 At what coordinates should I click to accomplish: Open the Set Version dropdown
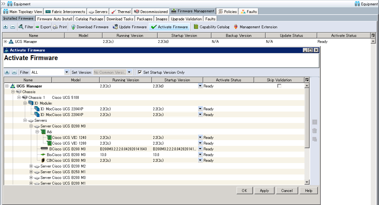pos(129,72)
